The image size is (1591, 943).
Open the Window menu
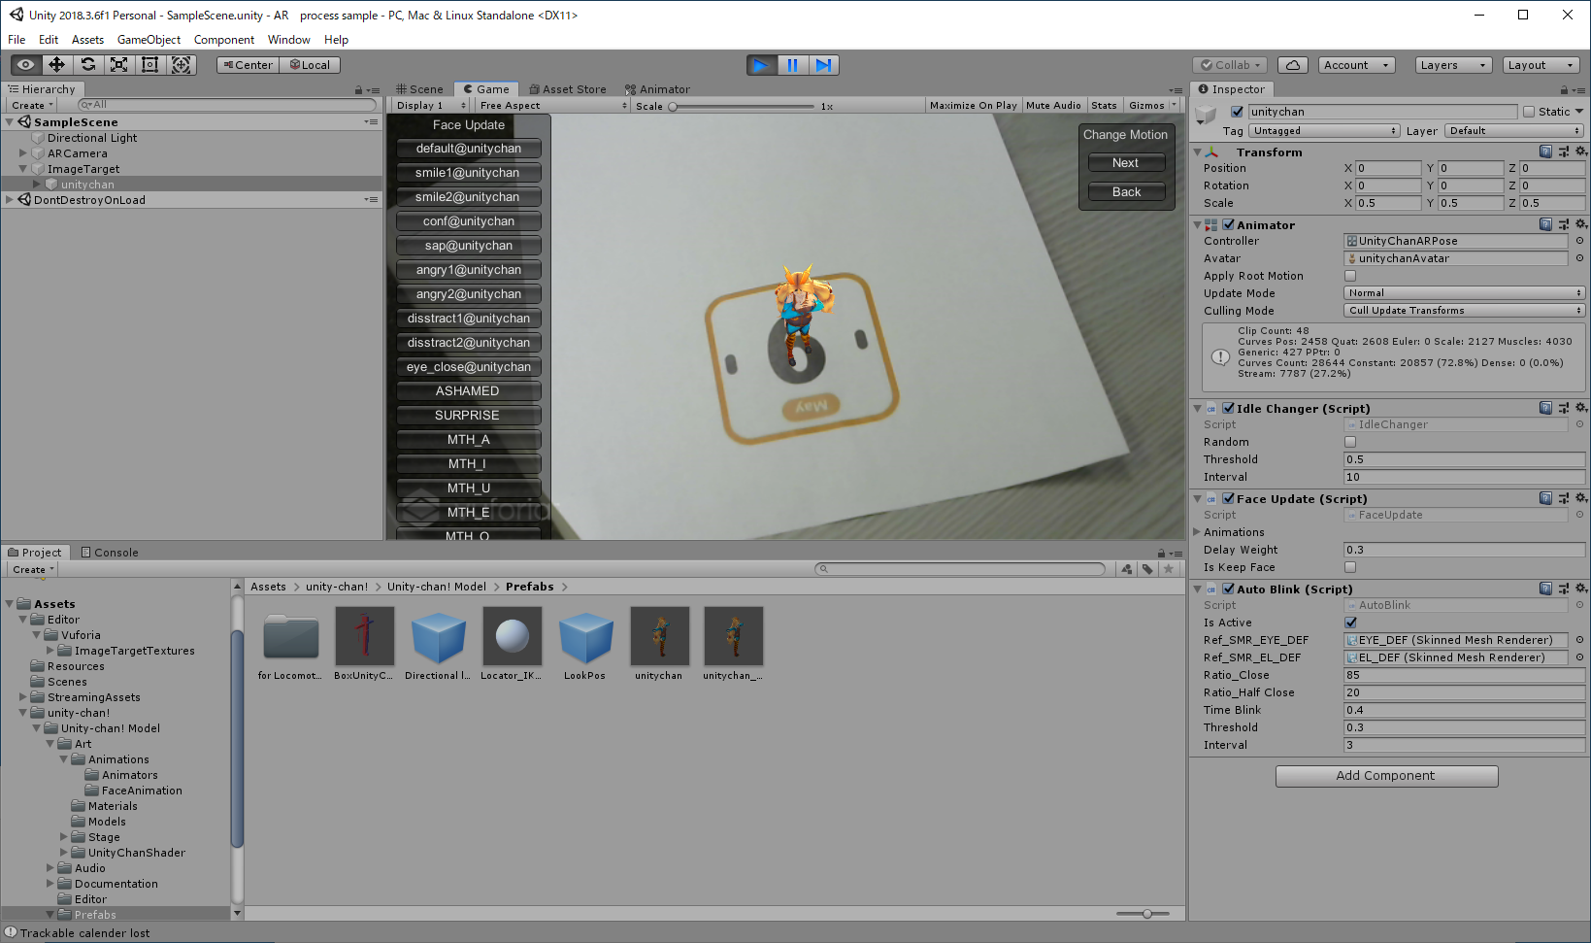pos(288,40)
